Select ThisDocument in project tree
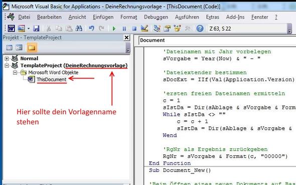This screenshot has height=185, width=296. coord(52,80)
